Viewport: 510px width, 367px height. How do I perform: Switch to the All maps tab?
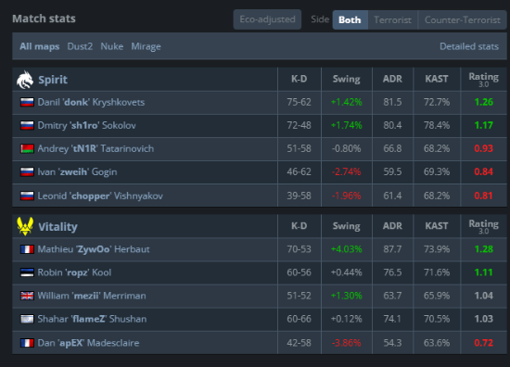[x=40, y=46]
